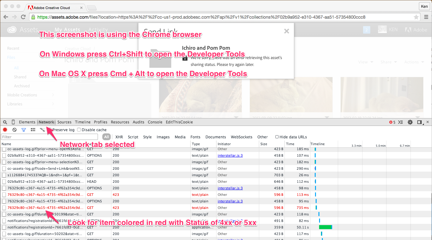Switch to the Sources tab
The height and width of the screenshot is (240, 432).
point(64,122)
